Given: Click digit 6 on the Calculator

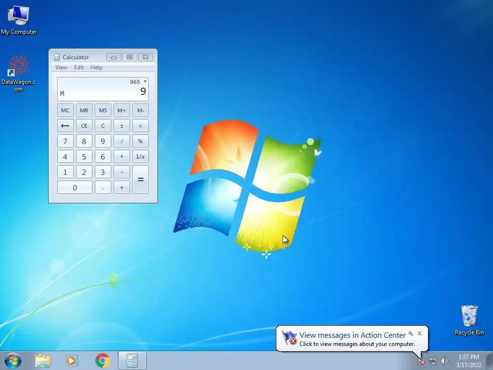Looking at the screenshot, I should pos(103,157).
